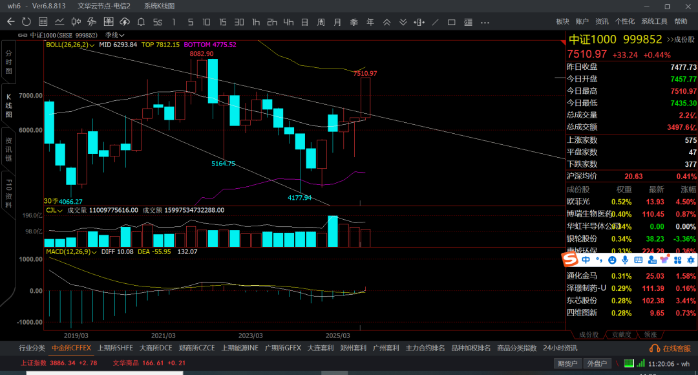Select the 5s period button
This screenshot has width=698, height=375.
158,22
